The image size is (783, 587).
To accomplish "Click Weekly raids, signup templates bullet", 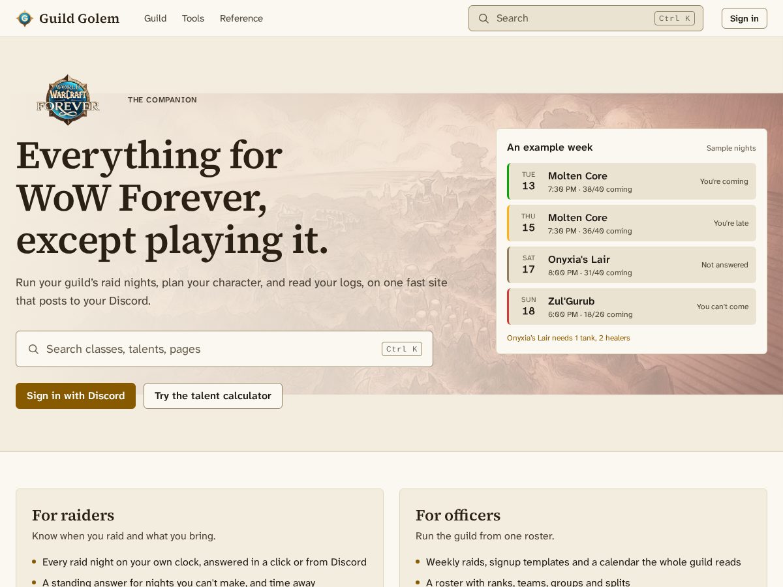I will click(x=583, y=562).
